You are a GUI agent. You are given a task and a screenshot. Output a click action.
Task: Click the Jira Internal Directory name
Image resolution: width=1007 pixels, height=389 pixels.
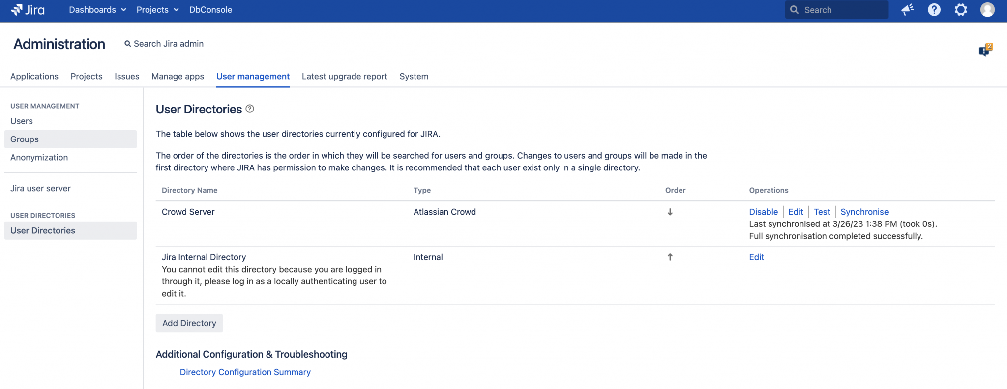[204, 257]
